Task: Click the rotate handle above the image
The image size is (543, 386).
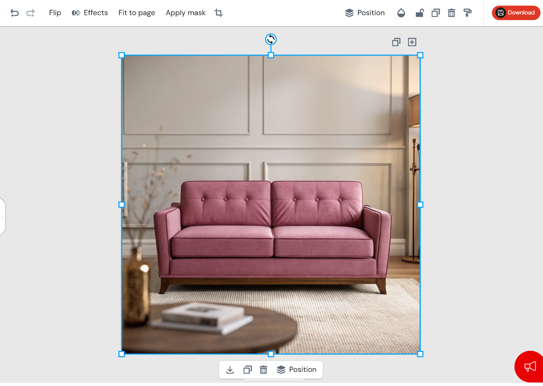Action: click(x=271, y=39)
